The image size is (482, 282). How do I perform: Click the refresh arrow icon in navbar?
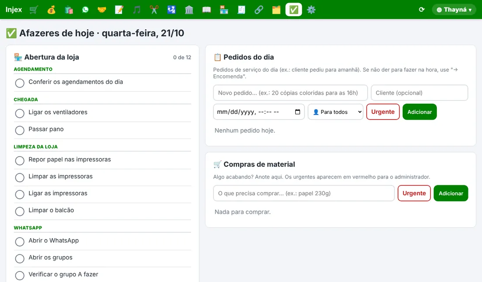tap(422, 10)
